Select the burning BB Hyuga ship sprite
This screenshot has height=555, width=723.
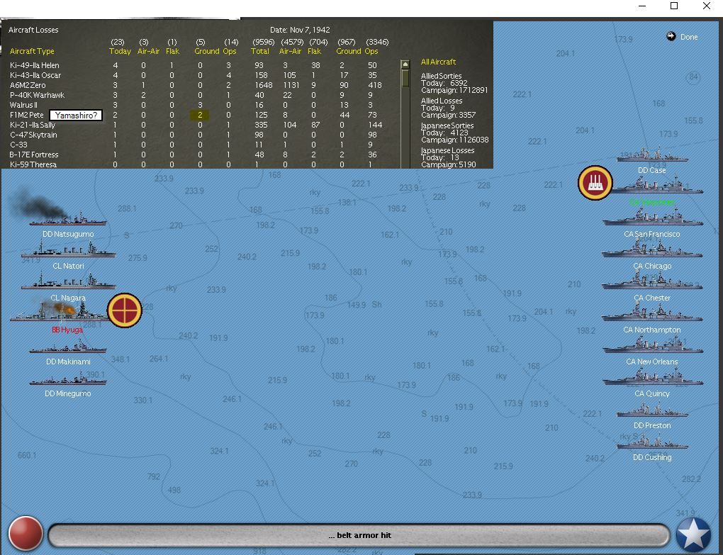pos(60,311)
